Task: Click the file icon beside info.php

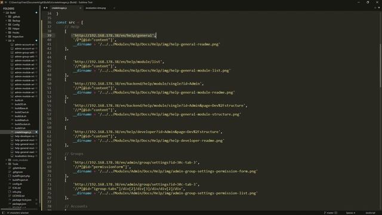Action: tap(10, 192)
